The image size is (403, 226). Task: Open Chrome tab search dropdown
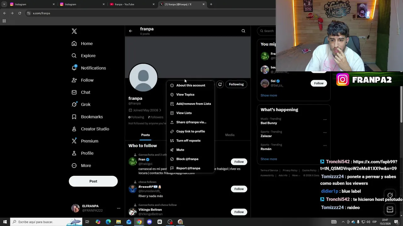click(4, 4)
